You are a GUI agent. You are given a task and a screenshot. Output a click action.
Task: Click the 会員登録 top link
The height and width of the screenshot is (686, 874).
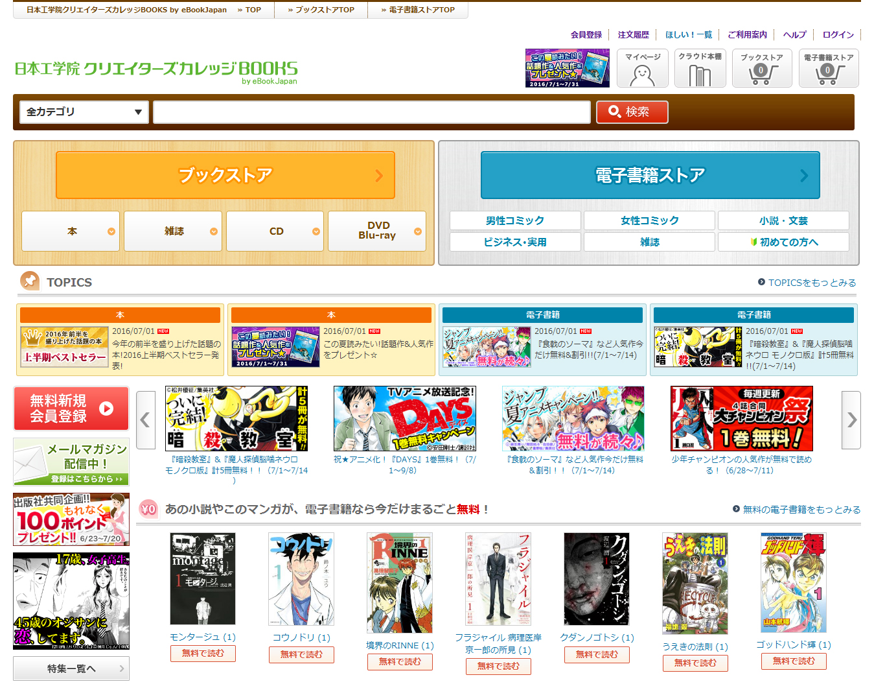(x=586, y=34)
